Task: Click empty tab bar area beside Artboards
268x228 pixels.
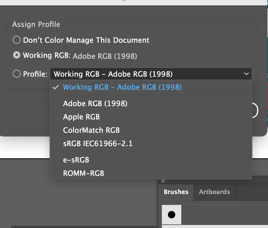Action: click(x=251, y=192)
